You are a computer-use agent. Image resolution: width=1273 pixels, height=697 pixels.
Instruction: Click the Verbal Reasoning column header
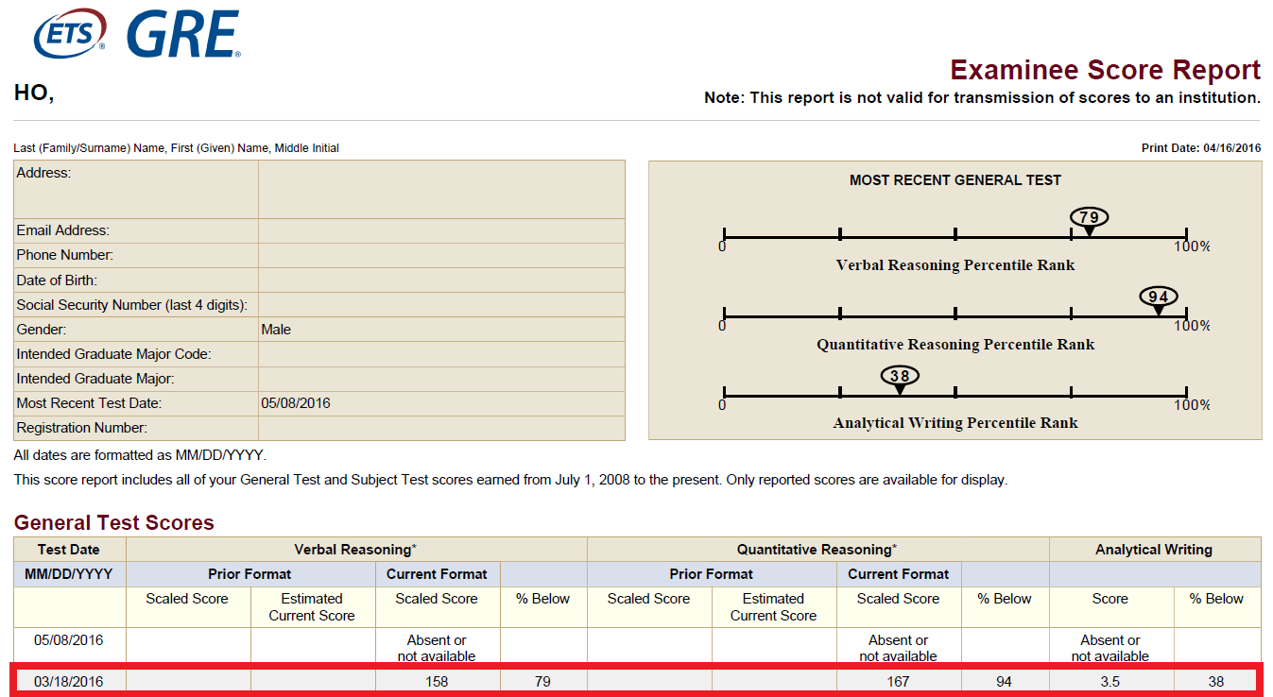[356, 550]
